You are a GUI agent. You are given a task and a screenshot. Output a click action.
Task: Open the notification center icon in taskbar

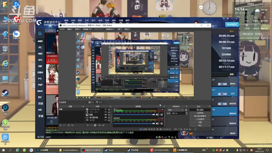pyautogui.click(x=267, y=150)
